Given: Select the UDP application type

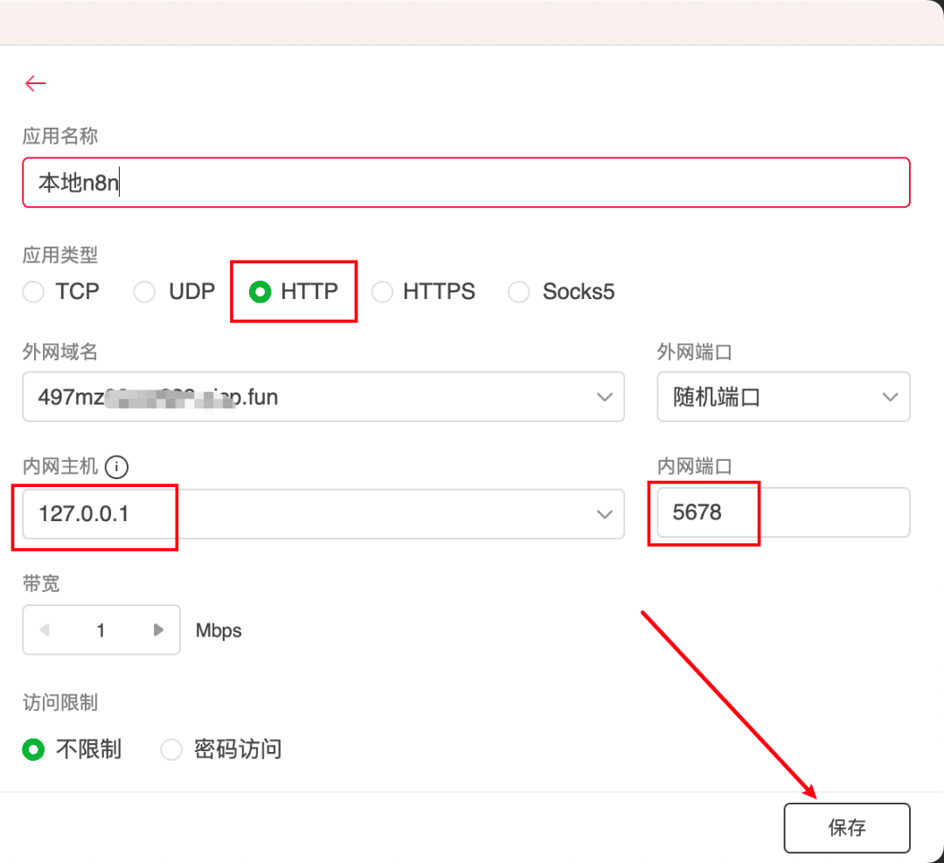Looking at the screenshot, I should (x=144, y=292).
